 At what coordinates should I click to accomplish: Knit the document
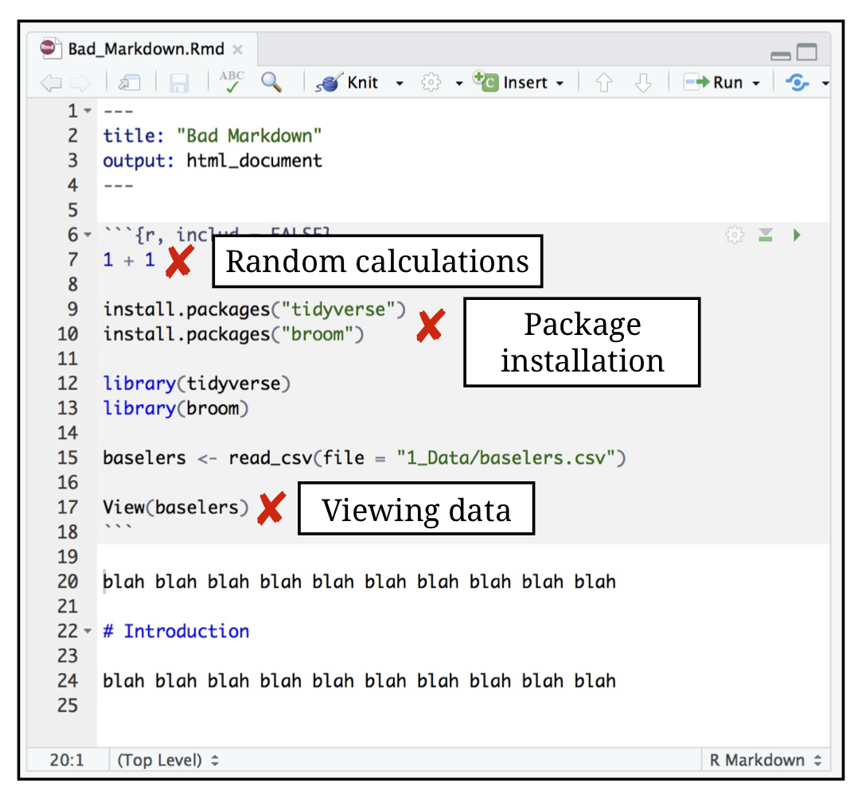click(x=347, y=83)
